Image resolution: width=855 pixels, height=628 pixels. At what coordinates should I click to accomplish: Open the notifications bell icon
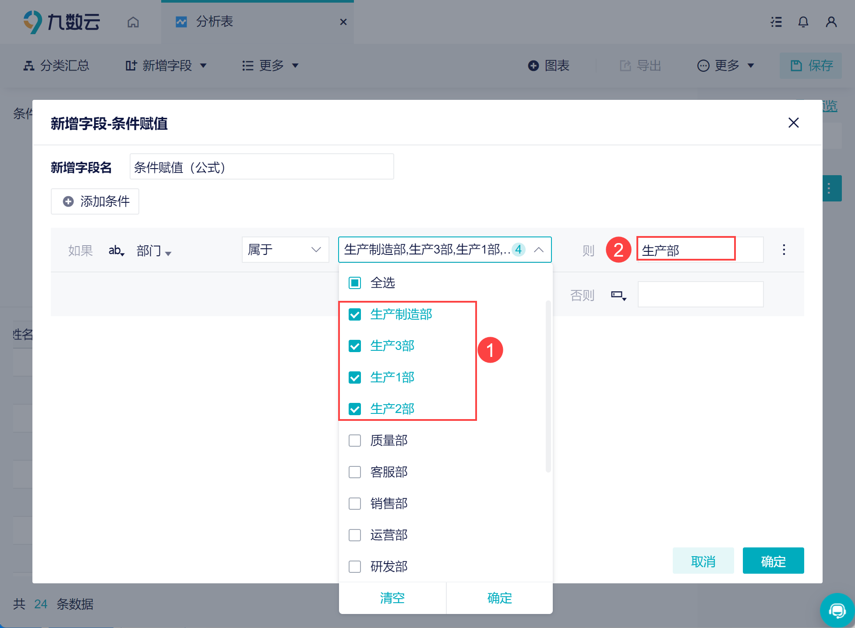point(803,22)
